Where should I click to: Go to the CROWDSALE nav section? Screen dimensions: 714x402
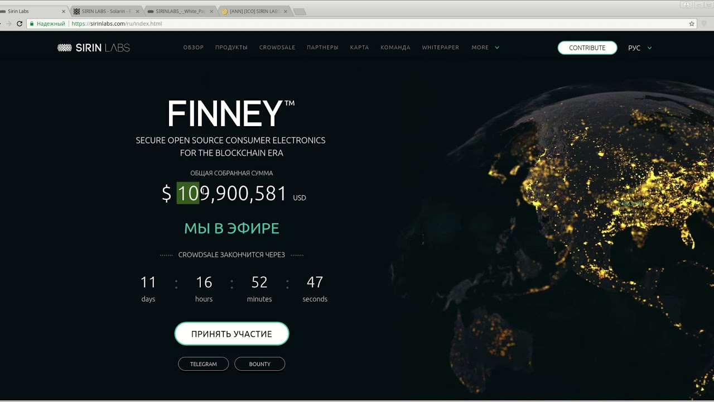click(x=277, y=47)
